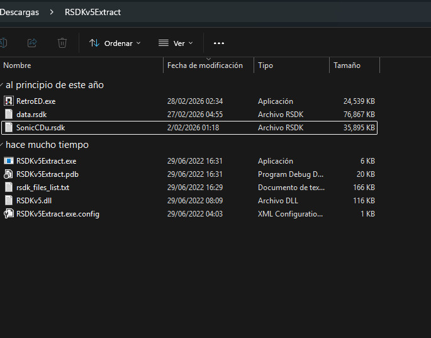Click the size value 35,895 KB
Image resolution: width=431 pixels, height=338 pixels.
[359, 128]
